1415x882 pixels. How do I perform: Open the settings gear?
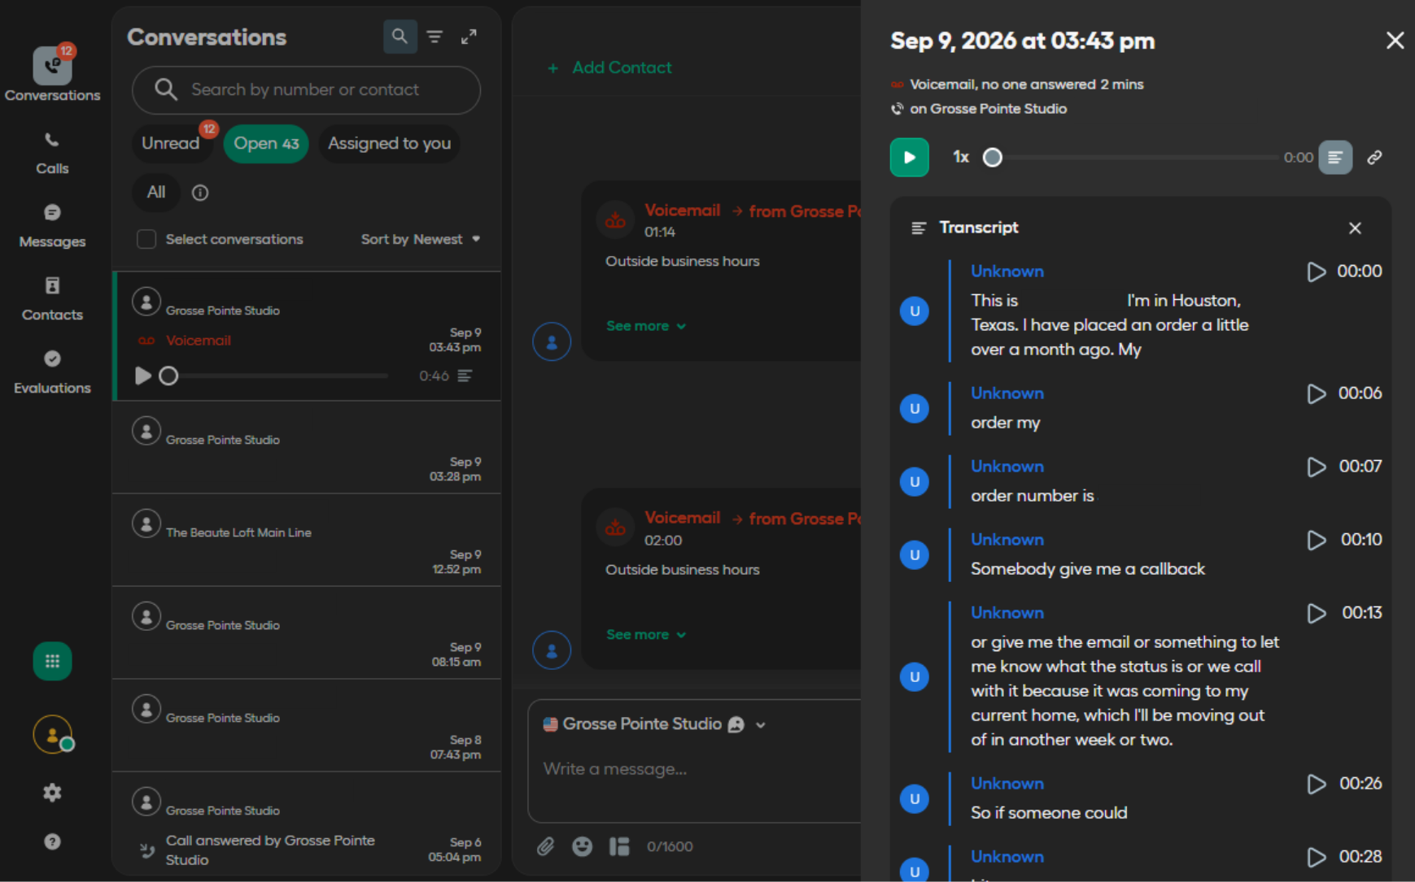pos(52,793)
